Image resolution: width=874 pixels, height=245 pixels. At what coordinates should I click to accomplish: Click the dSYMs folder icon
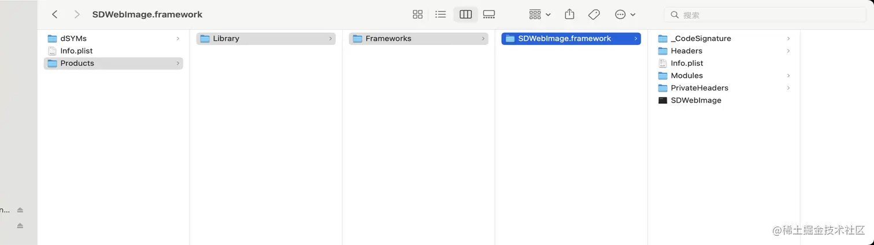click(x=52, y=39)
